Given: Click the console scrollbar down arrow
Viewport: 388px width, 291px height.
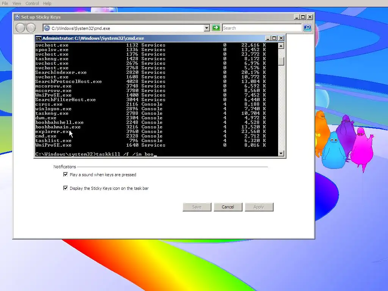Looking at the screenshot, I should (x=281, y=153).
